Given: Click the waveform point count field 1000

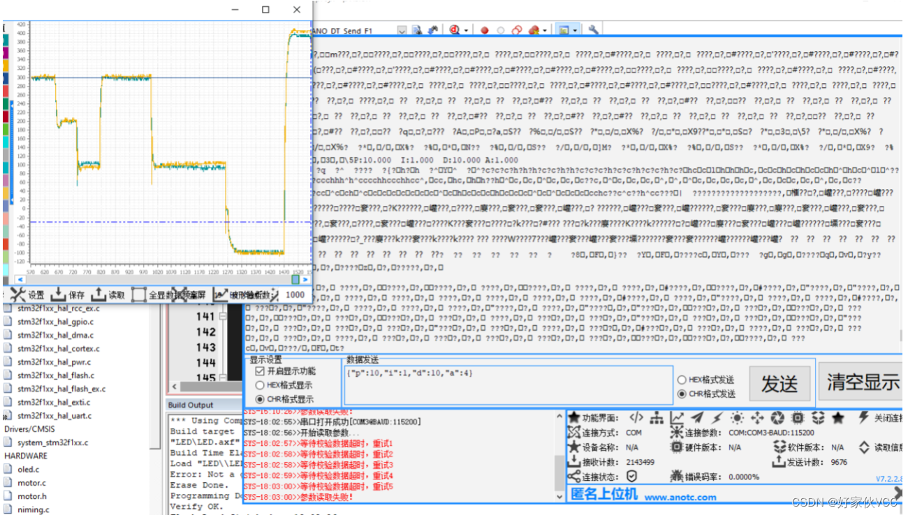Looking at the screenshot, I should 295,294.
